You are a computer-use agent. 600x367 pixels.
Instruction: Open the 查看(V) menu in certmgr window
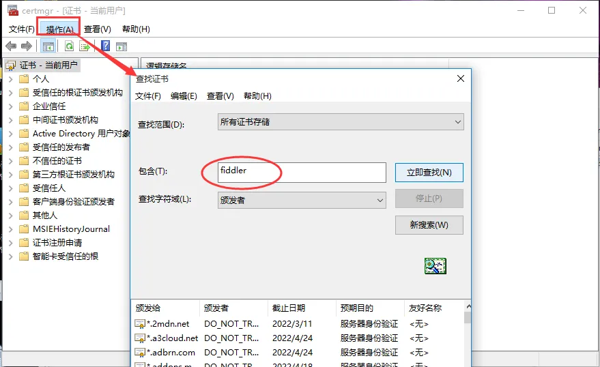coord(97,29)
